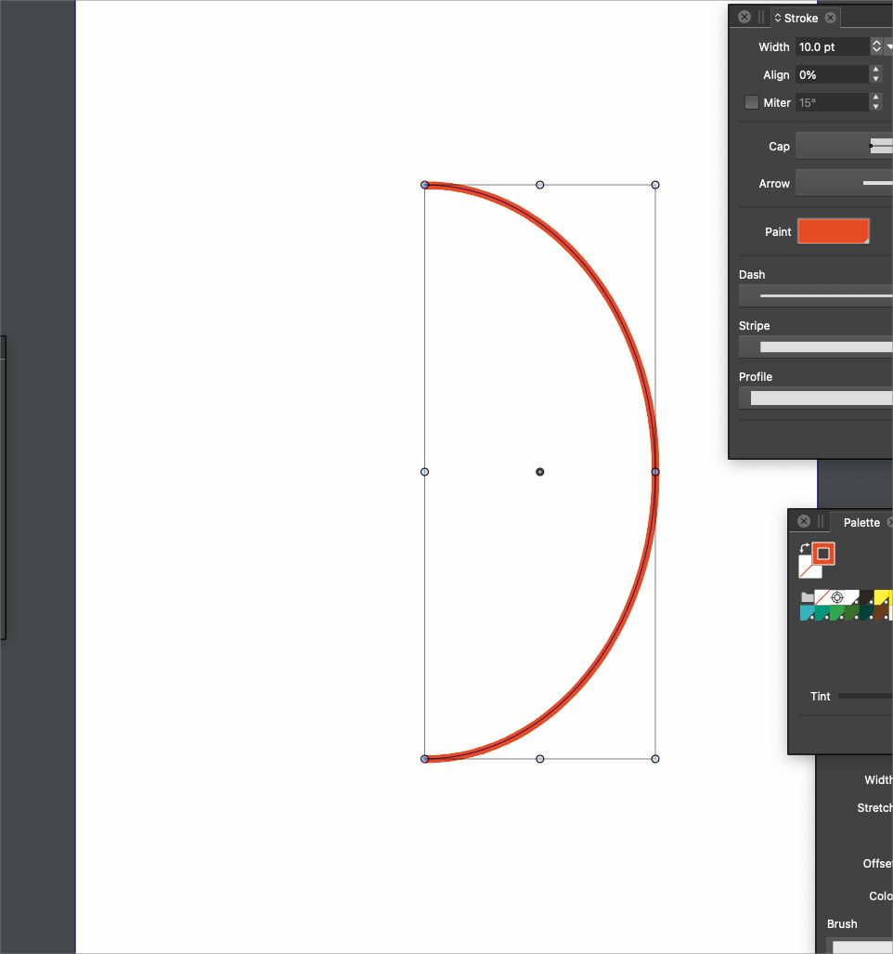Close the Palette panel group
This screenshot has height=954, width=893.
[x=804, y=522]
